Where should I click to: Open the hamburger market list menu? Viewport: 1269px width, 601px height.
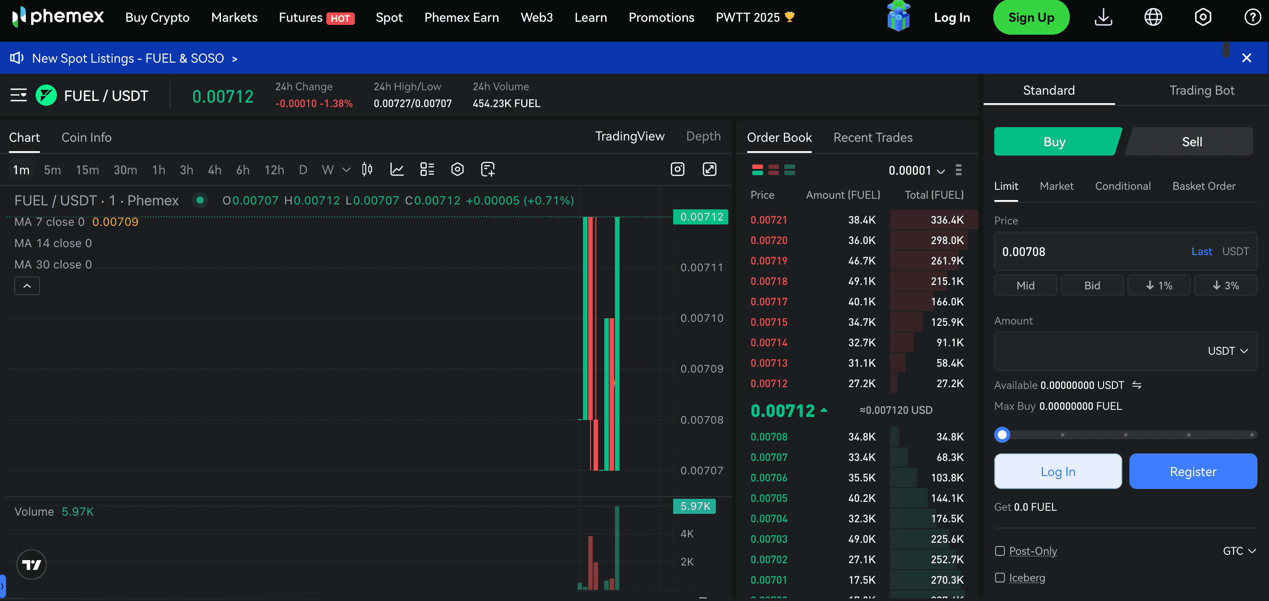[19, 95]
